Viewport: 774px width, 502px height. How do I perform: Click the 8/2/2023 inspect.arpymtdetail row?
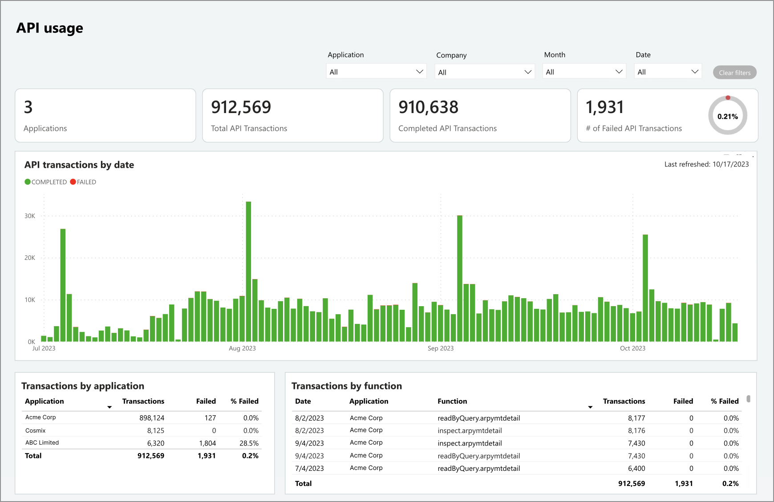(470, 430)
